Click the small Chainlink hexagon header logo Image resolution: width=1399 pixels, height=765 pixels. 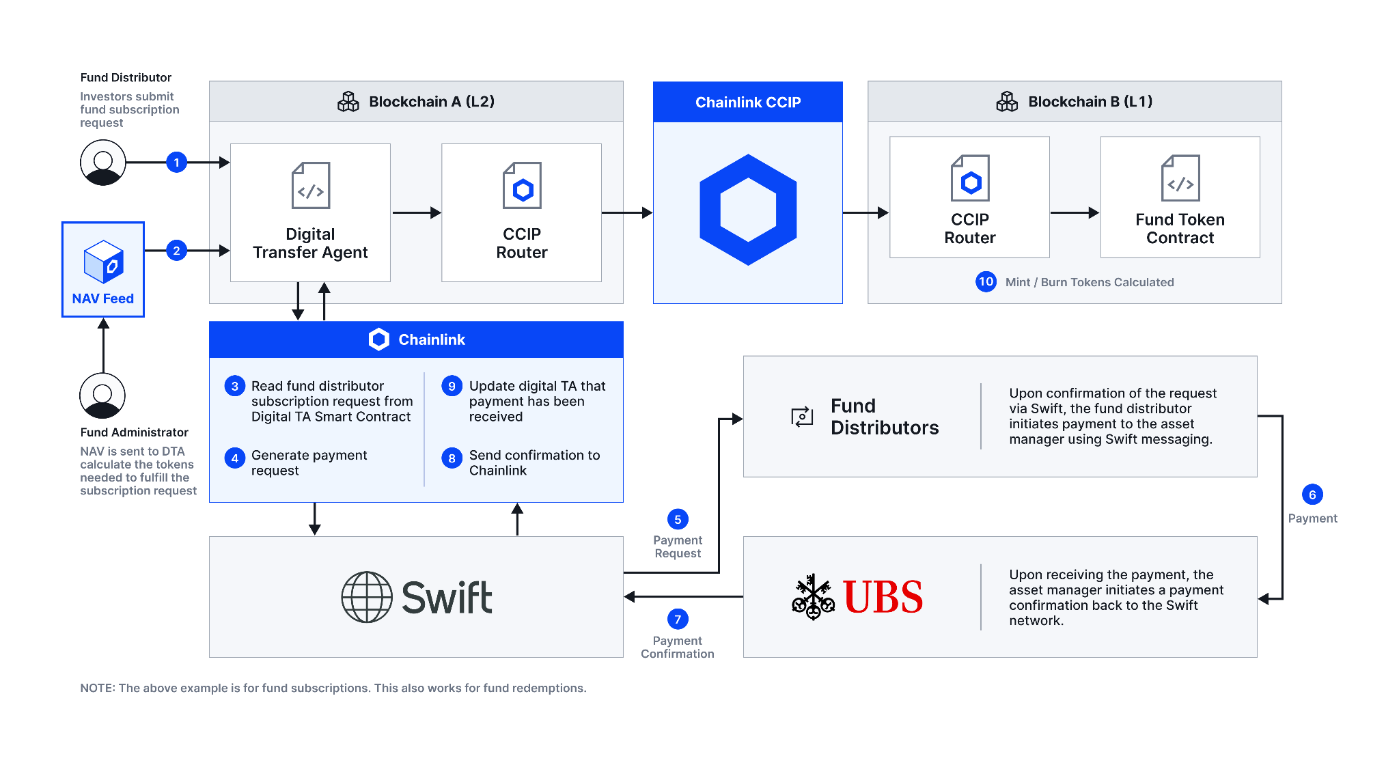coord(378,339)
